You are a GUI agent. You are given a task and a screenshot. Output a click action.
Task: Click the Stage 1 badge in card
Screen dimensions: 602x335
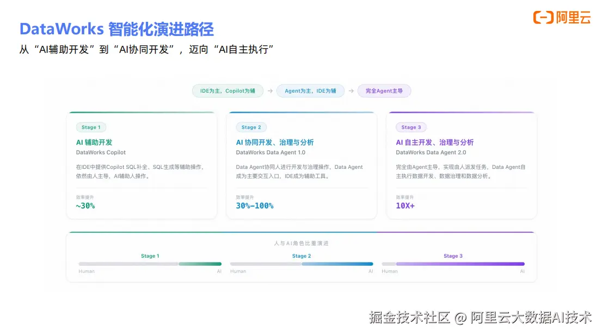[91, 127]
